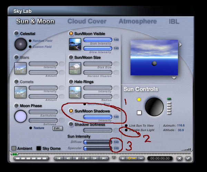The image size is (207, 172).
Task: Expand the preview bottom arrow triangle
Action: [174, 78]
